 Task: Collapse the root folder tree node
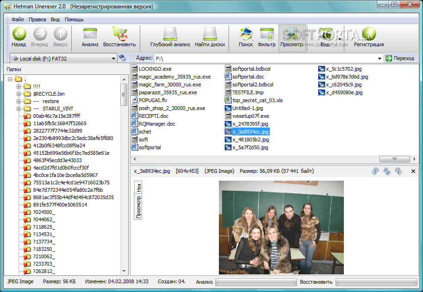10,79
